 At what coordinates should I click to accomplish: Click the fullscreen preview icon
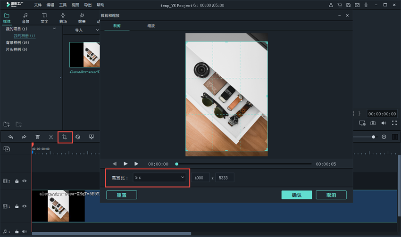[x=394, y=123]
